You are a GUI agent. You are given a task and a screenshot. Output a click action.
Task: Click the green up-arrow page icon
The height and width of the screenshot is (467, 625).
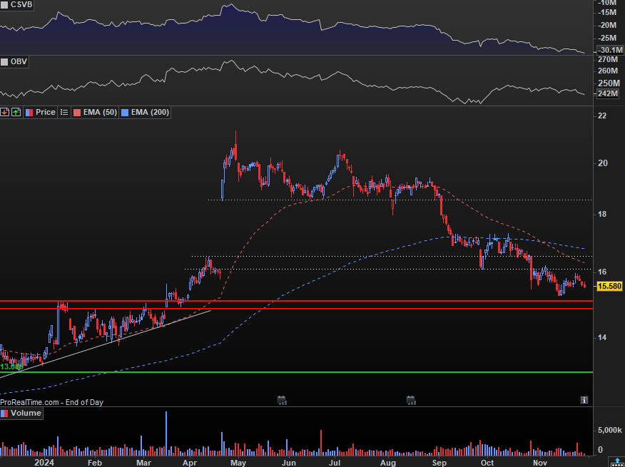(x=16, y=113)
